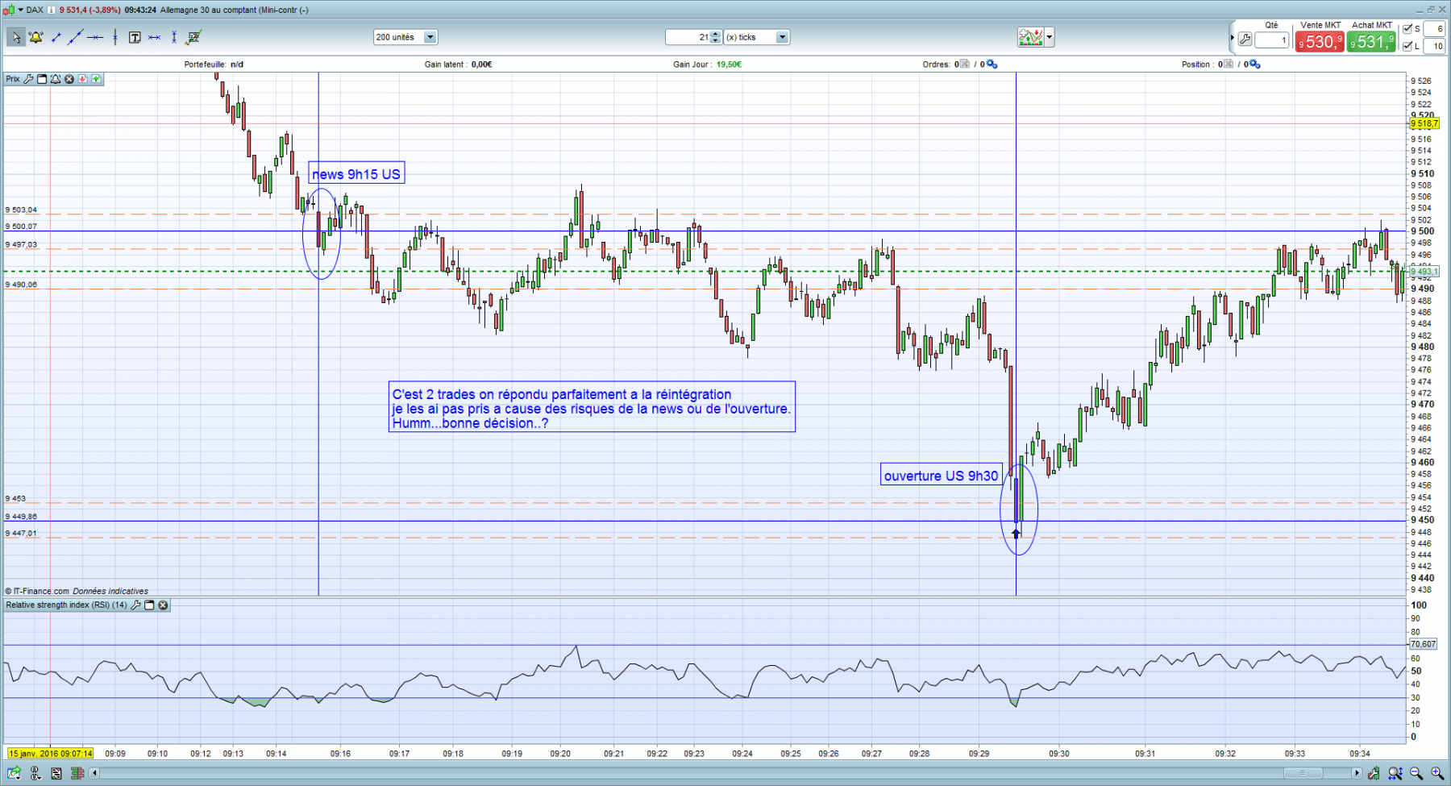1451x786 pixels.
Task: Click the Qté quantity input field
Action: 1272,40
